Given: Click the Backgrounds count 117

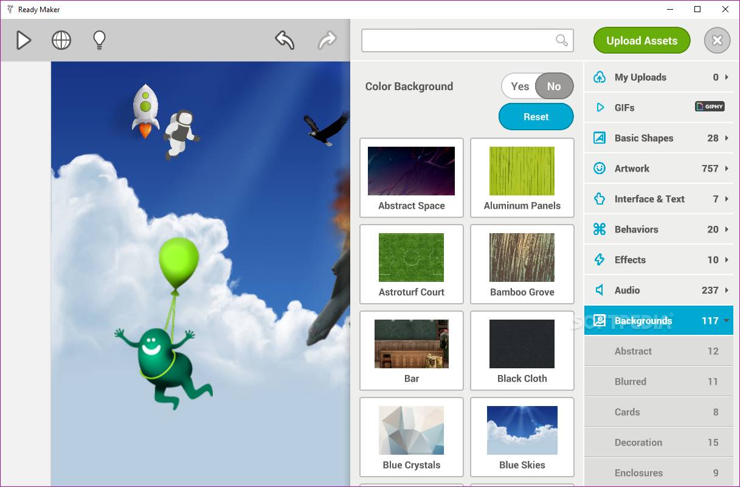Looking at the screenshot, I should click(710, 321).
